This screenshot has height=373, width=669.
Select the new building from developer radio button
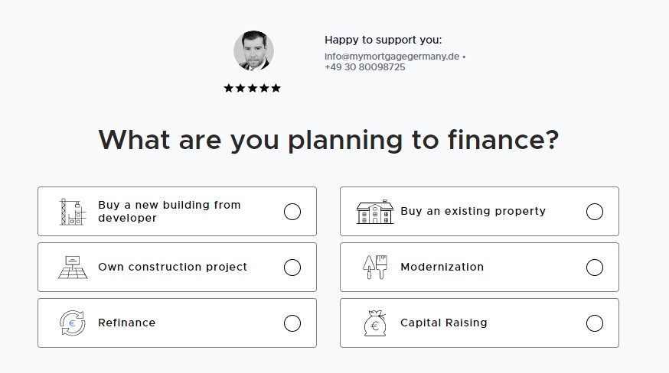pyautogui.click(x=292, y=212)
